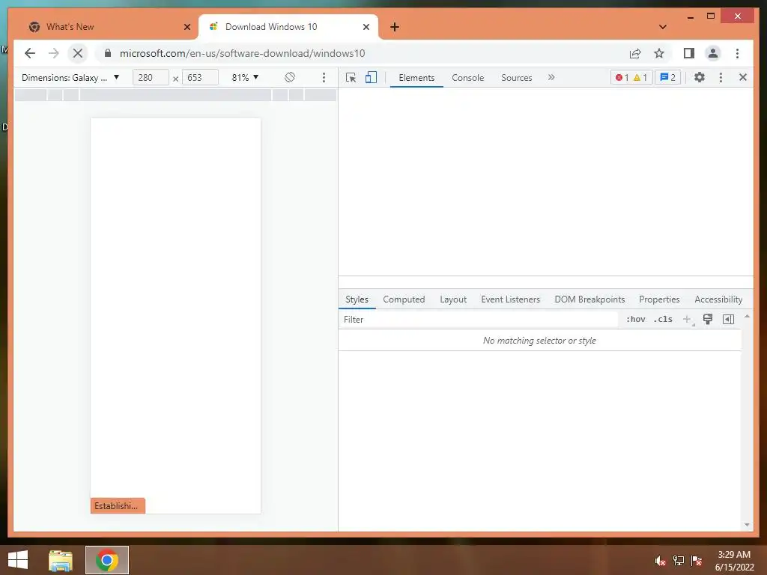Open the tab search dropdown
The image size is (767, 575).
(663, 27)
